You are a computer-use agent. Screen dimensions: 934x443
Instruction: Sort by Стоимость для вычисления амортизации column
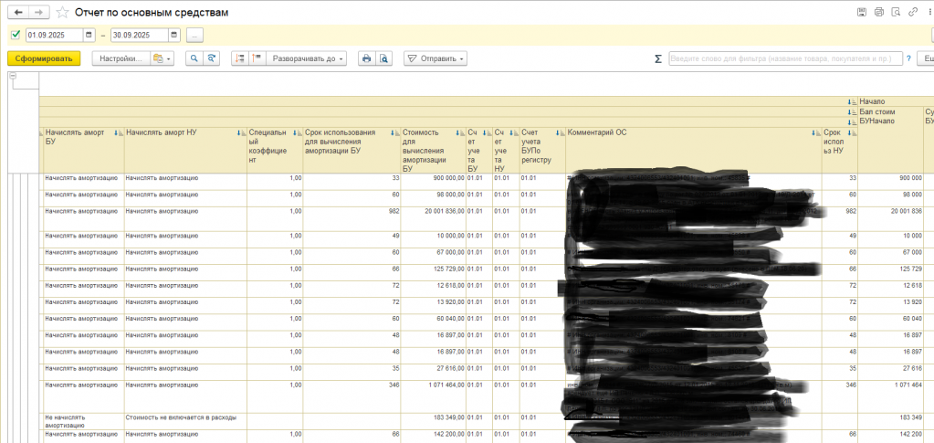coord(461,133)
